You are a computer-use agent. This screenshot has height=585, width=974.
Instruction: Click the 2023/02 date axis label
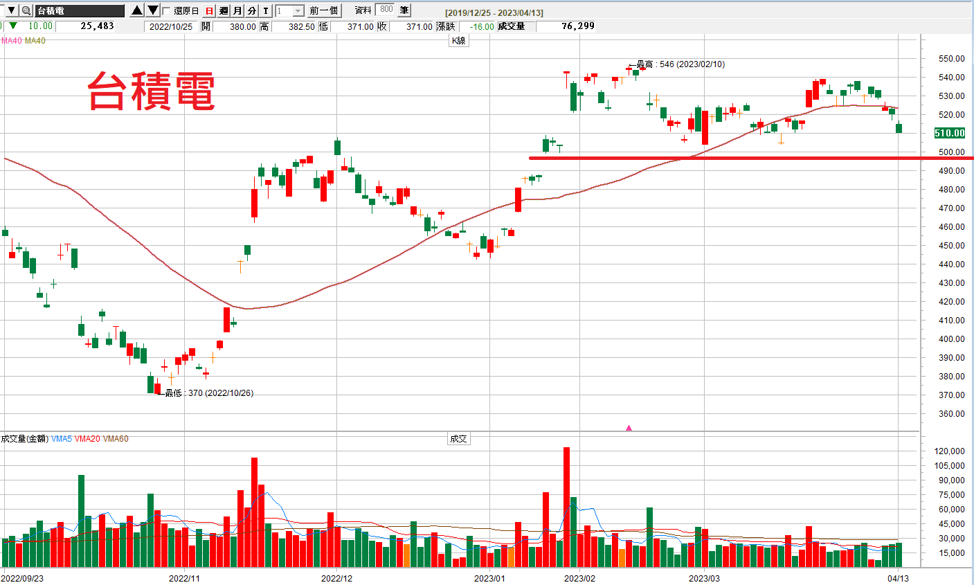click(579, 579)
